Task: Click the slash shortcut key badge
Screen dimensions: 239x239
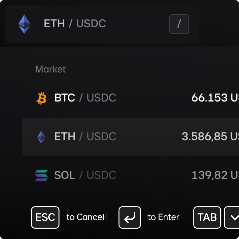Action: [179, 24]
